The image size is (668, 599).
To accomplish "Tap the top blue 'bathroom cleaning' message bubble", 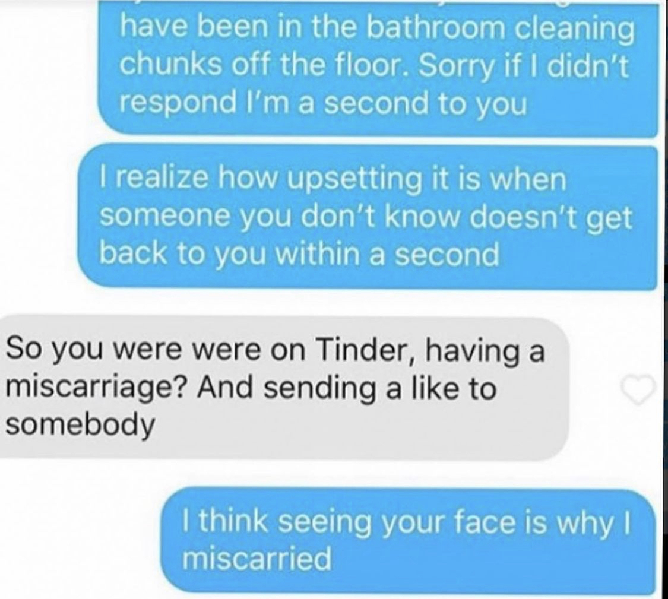I will tap(378, 68).
